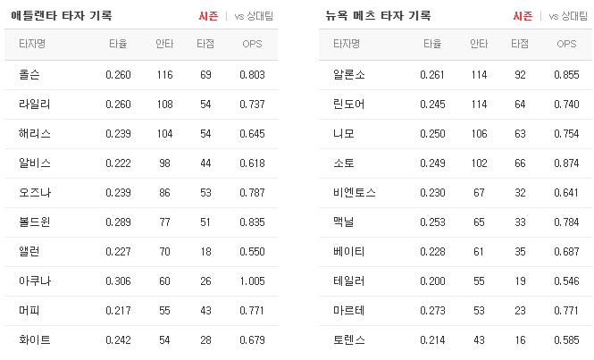Viewport: 594px width, 360px height.
Task: Click the 안타 header in Mets table
Action: pyautogui.click(x=479, y=44)
